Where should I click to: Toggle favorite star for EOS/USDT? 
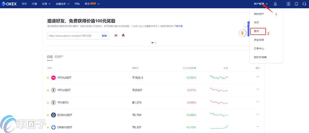point(48,115)
